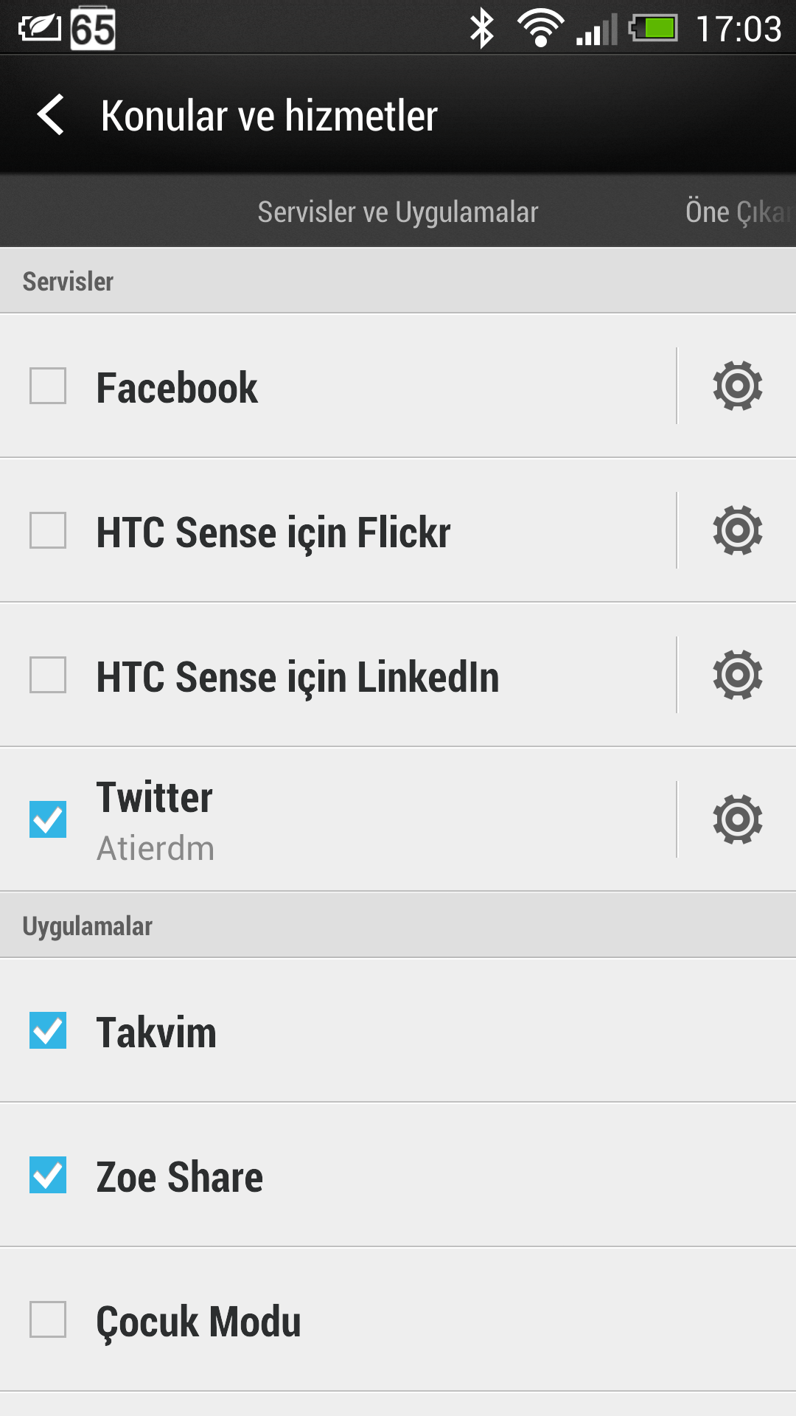Tap the Wi-Fi signal status icon
Viewport: 796px width, 1416px height.
(x=540, y=29)
